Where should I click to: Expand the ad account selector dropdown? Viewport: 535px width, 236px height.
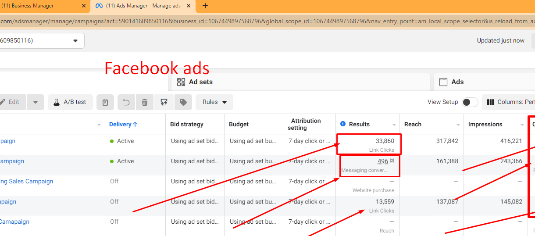[x=75, y=41]
